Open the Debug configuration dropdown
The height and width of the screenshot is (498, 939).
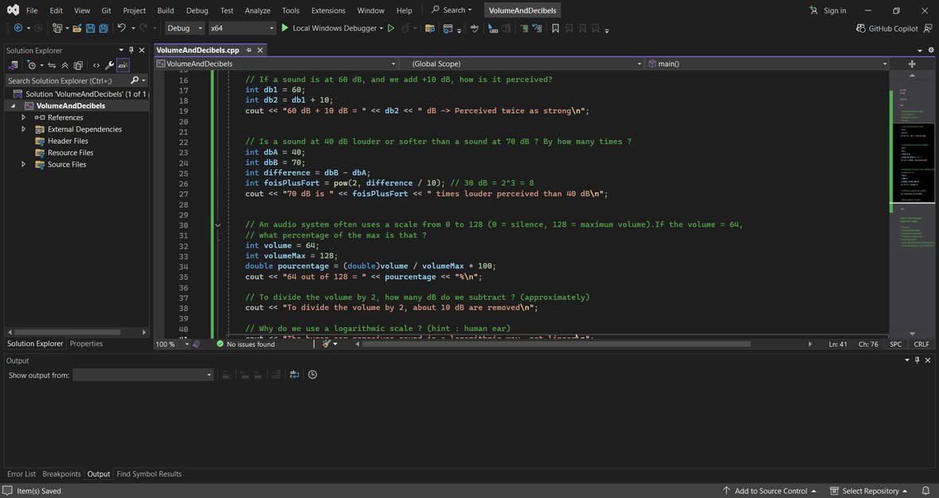(185, 28)
